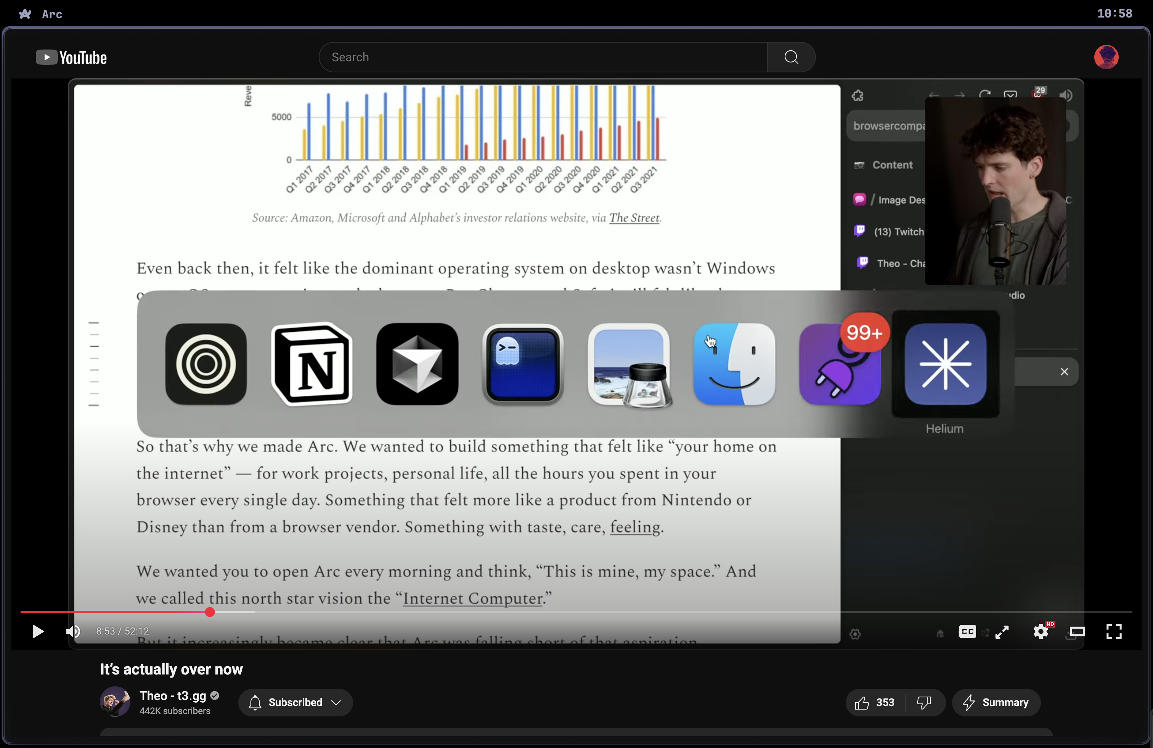Viewport: 1153px width, 748px height.
Task: Mute the video volume
Action: 73,632
